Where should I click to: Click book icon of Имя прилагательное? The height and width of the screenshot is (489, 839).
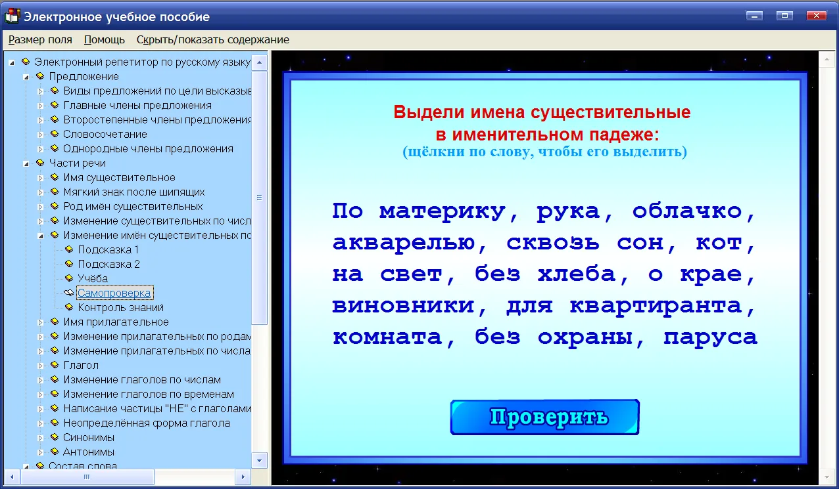tap(55, 322)
